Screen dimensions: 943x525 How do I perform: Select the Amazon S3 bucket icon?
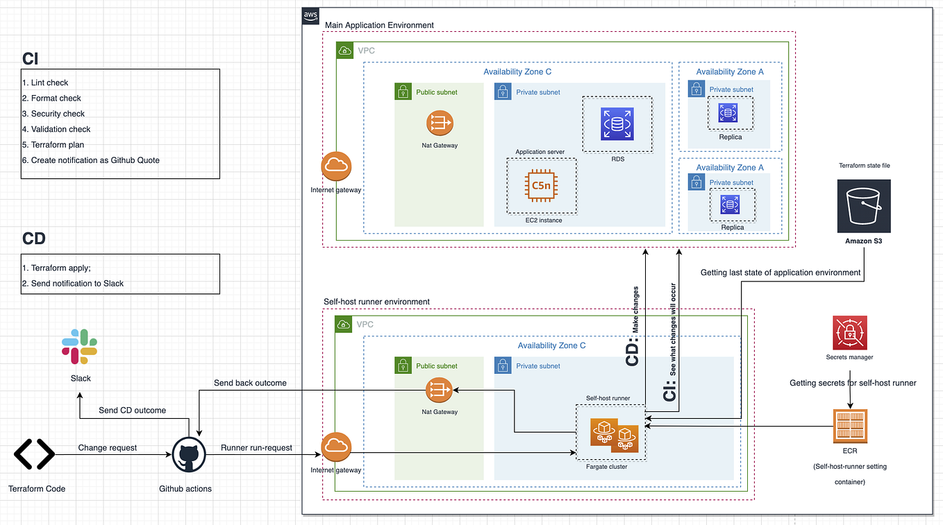coord(863,206)
